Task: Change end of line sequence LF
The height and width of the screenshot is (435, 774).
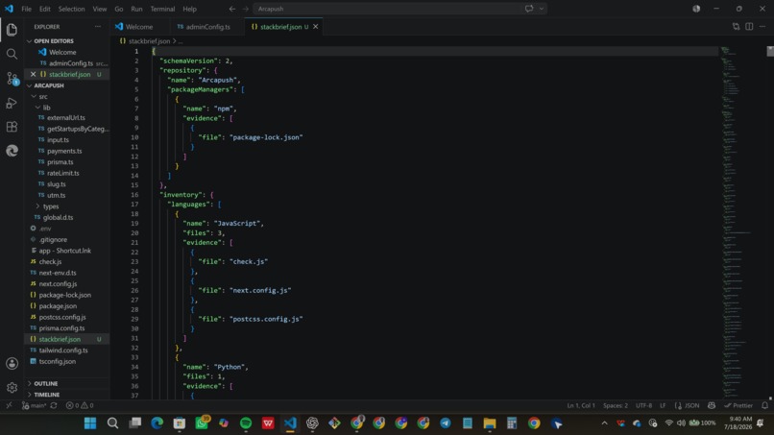Action: [x=663, y=405]
